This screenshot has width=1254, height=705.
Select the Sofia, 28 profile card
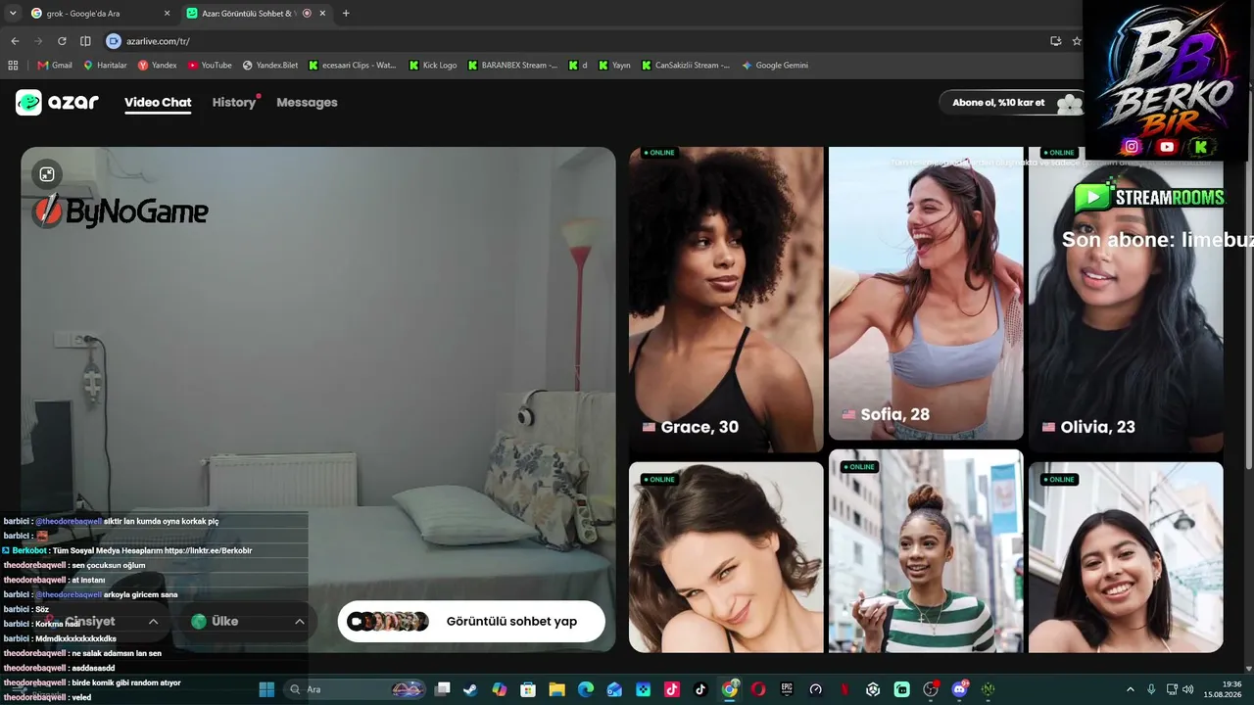coord(926,293)
